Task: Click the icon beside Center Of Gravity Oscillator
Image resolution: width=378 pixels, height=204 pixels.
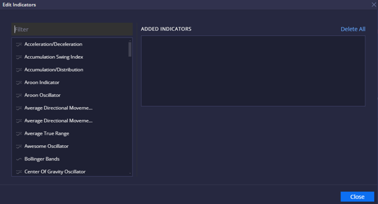Action: 19,172
